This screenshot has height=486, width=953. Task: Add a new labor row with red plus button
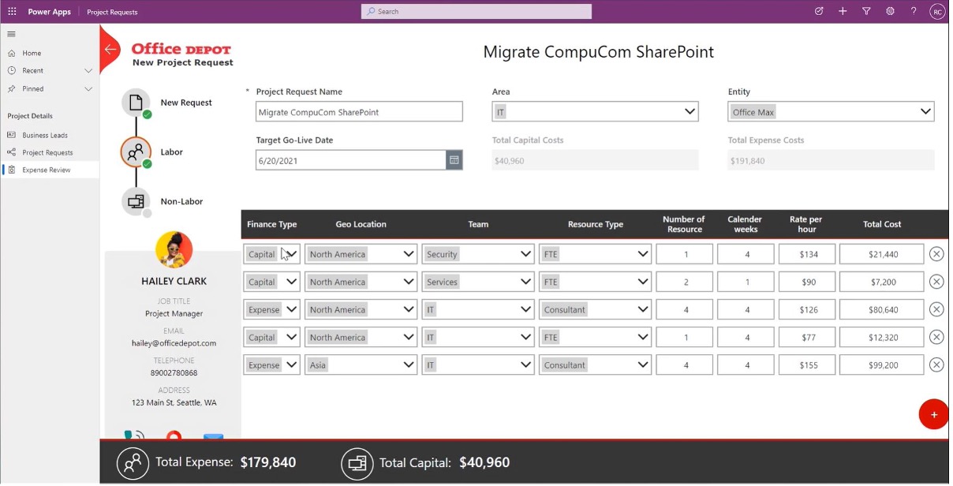click(x=934, y=415)
